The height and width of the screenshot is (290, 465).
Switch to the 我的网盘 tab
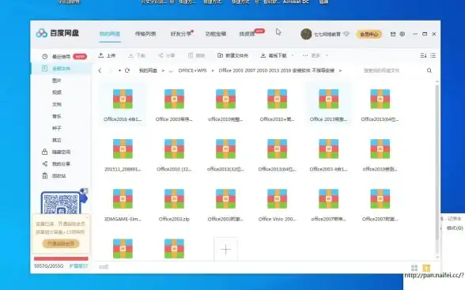(x=109, y=34)
